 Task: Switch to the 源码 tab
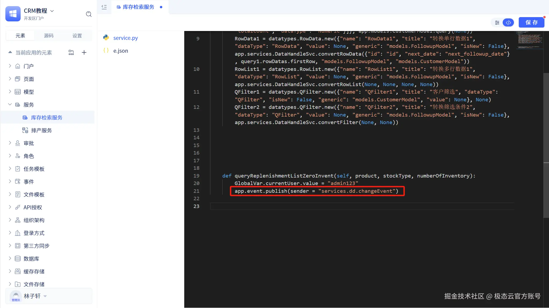[x=48, y=36]
